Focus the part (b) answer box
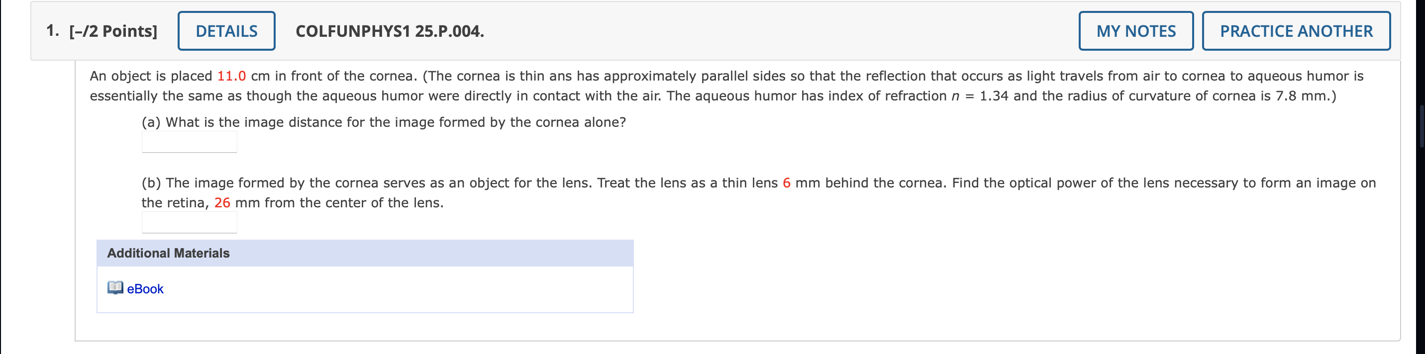 point(189,222)
